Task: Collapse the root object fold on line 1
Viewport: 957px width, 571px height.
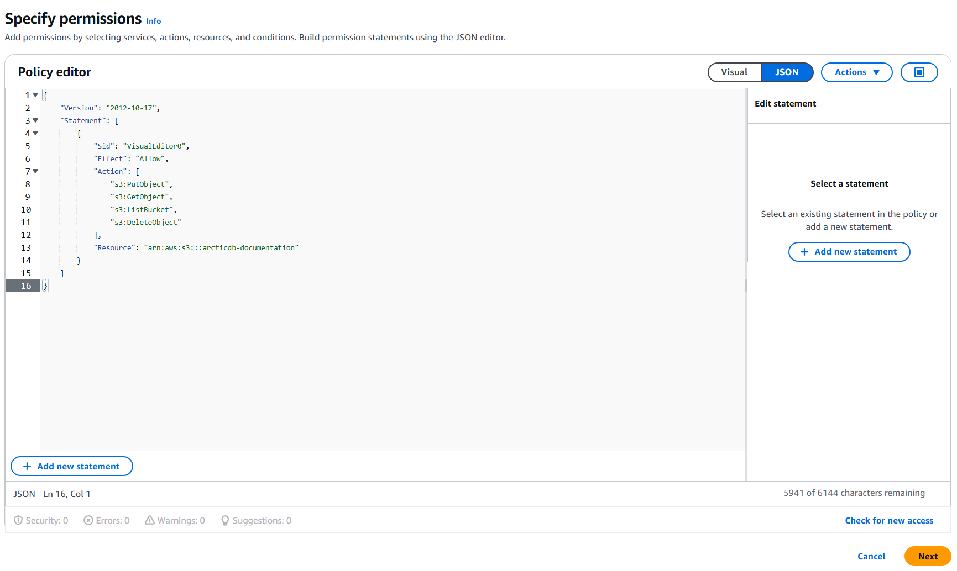Action: point(35,95)
